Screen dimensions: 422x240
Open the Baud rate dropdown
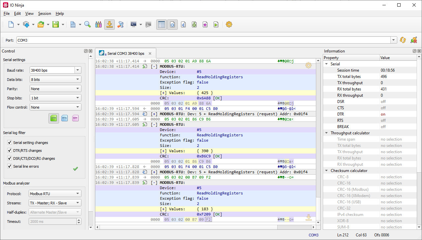tap(78, 70)
